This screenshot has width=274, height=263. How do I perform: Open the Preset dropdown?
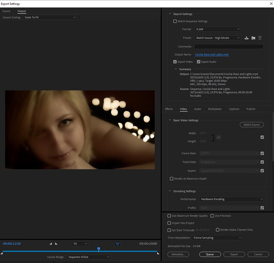click(217, 38)
